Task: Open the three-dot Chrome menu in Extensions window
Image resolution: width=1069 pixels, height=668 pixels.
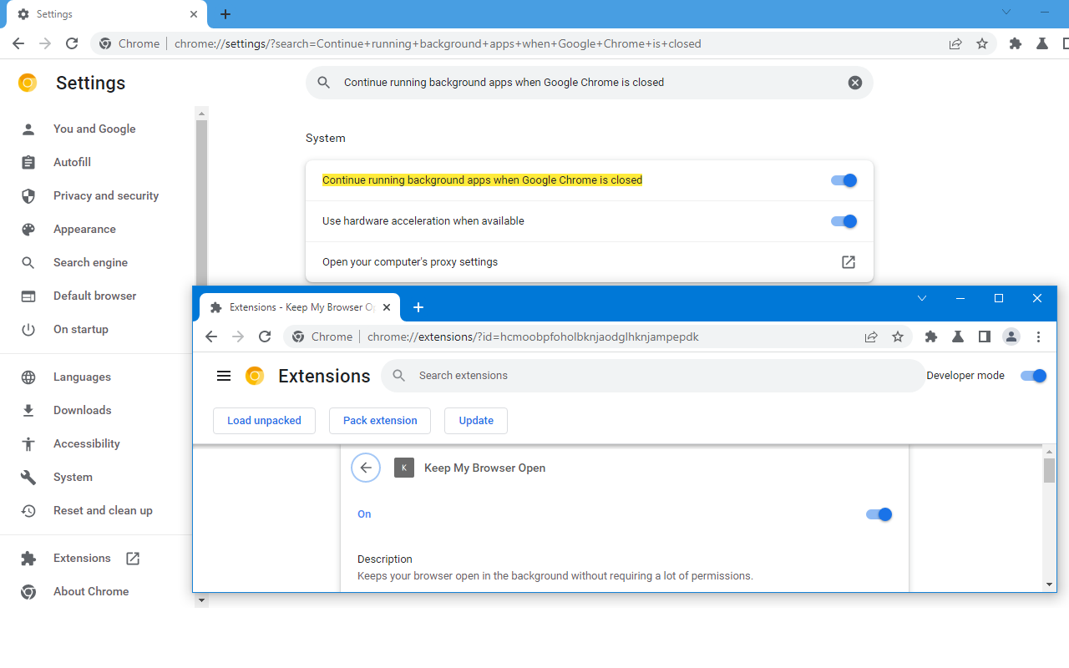Action: point(1038,337)
